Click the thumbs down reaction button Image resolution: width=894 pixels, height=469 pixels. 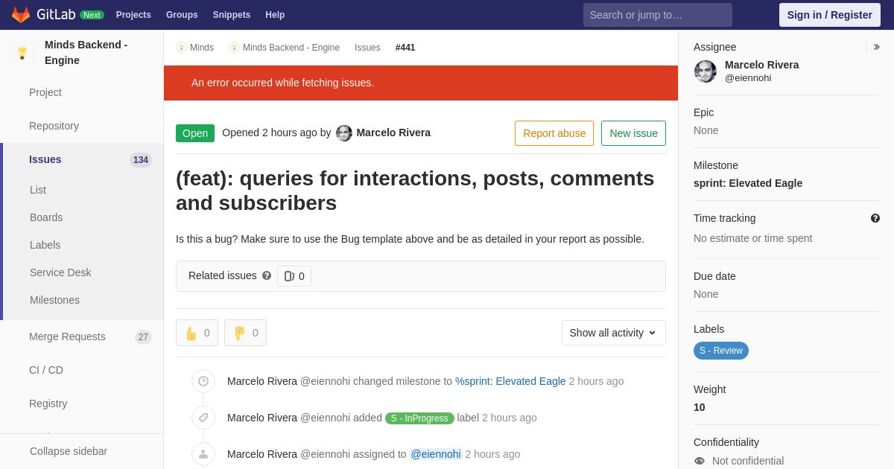click(x=245, y=333)
